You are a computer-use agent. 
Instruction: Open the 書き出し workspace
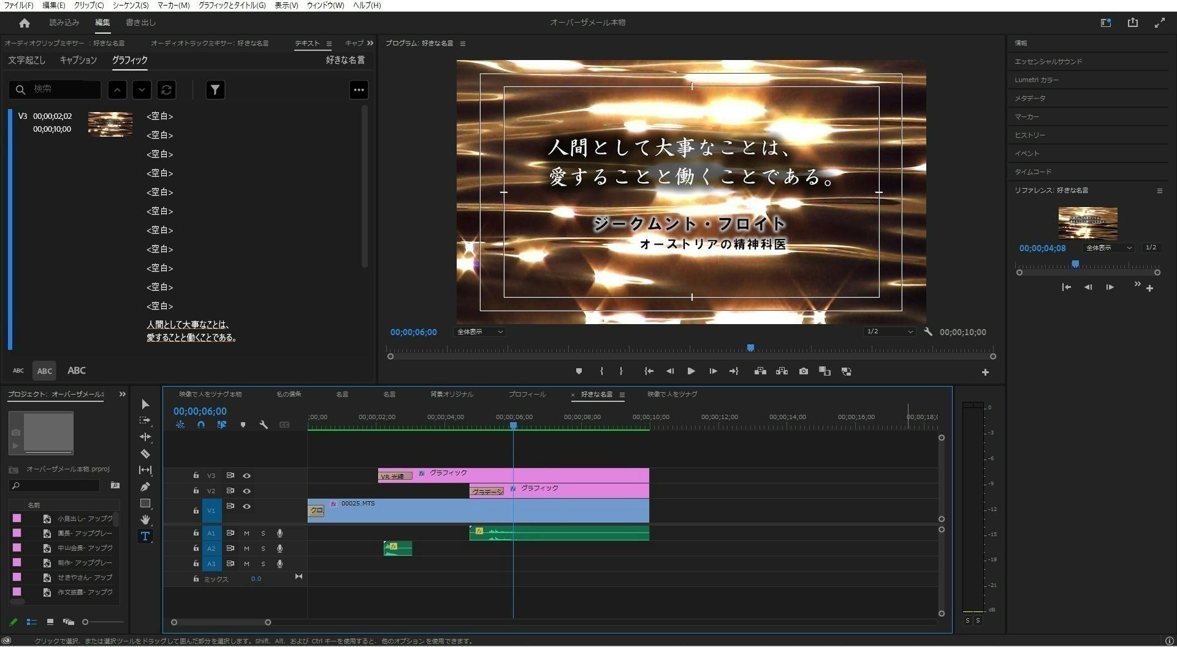click(140, 23)
